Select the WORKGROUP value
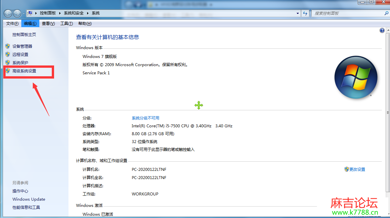 145,194
